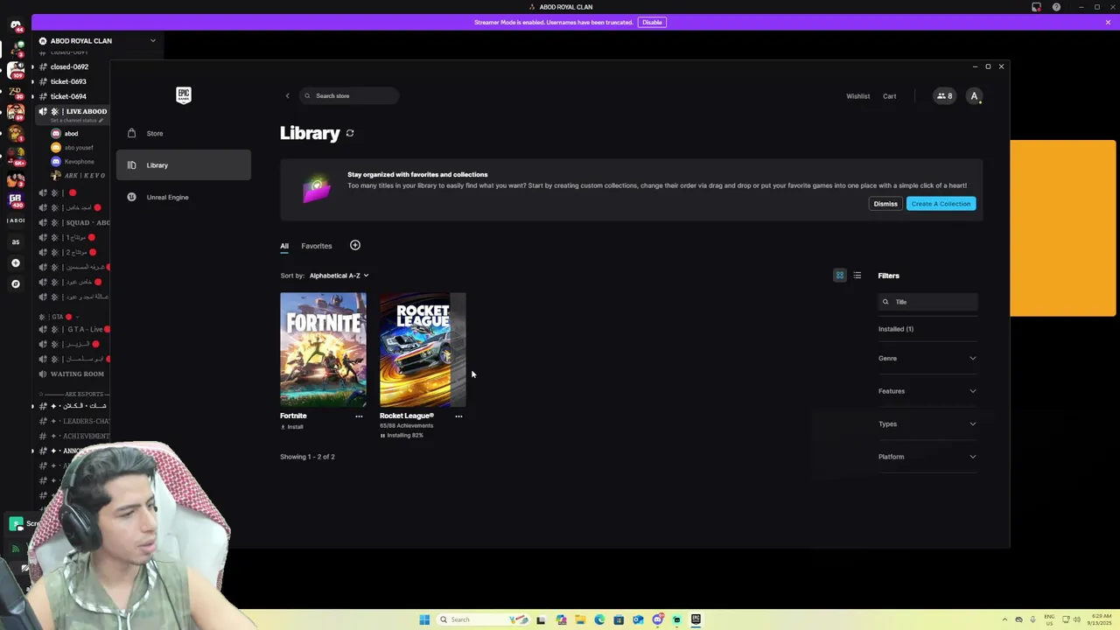The width and height of the screenshot is (1120, 630).
Task: Expand the Platform filter
Action: point(927,457)
